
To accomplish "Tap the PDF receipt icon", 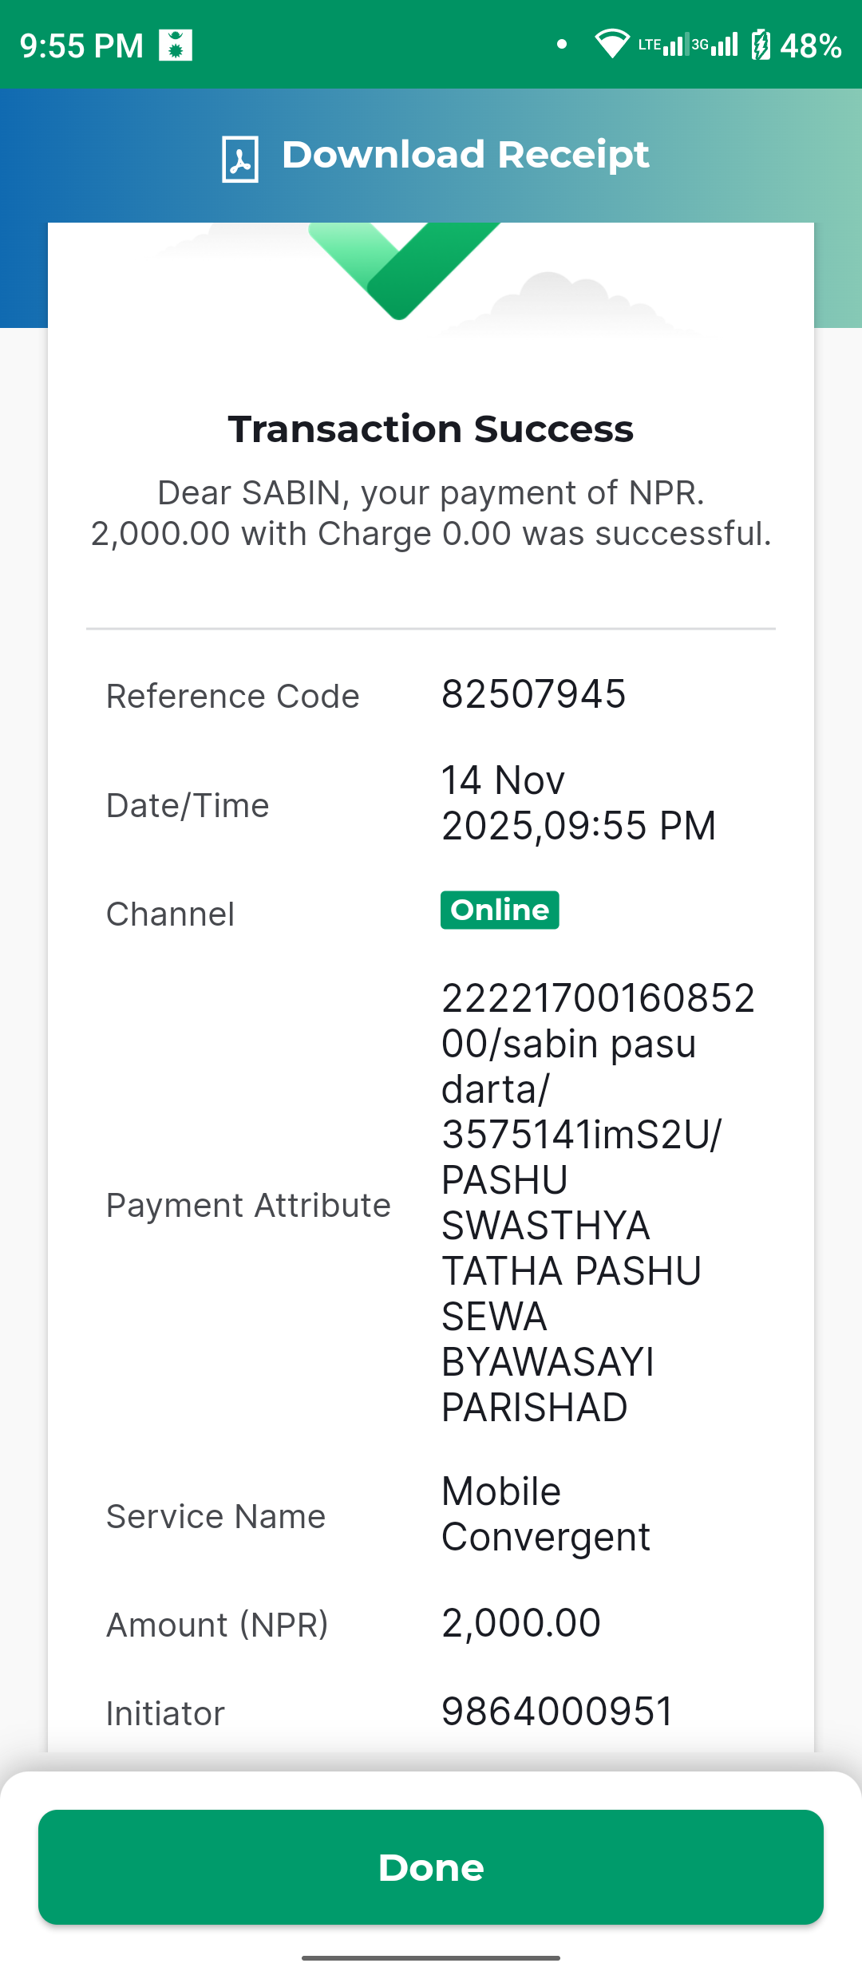I will coord(239,159).
